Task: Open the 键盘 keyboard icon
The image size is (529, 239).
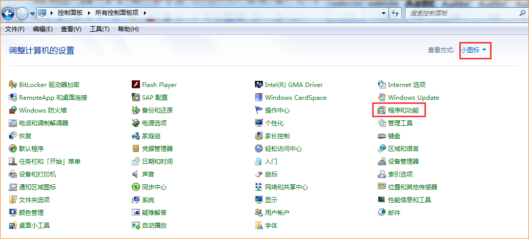Action: pyautogui.click(x=381, y=136)
